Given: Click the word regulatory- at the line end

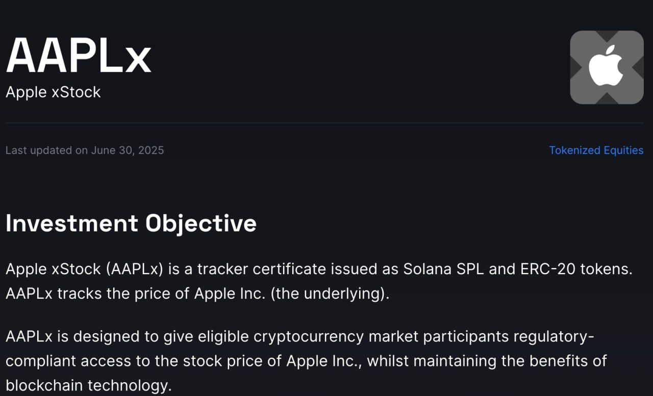Looking at the screenshot, I should (x=554, y=337).
